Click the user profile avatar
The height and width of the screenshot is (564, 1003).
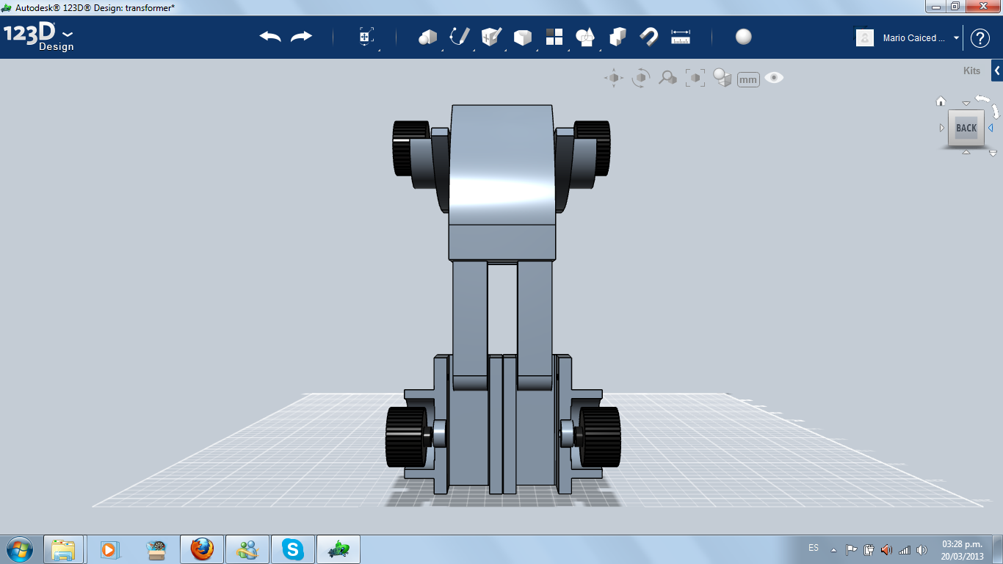coord(865,38)
